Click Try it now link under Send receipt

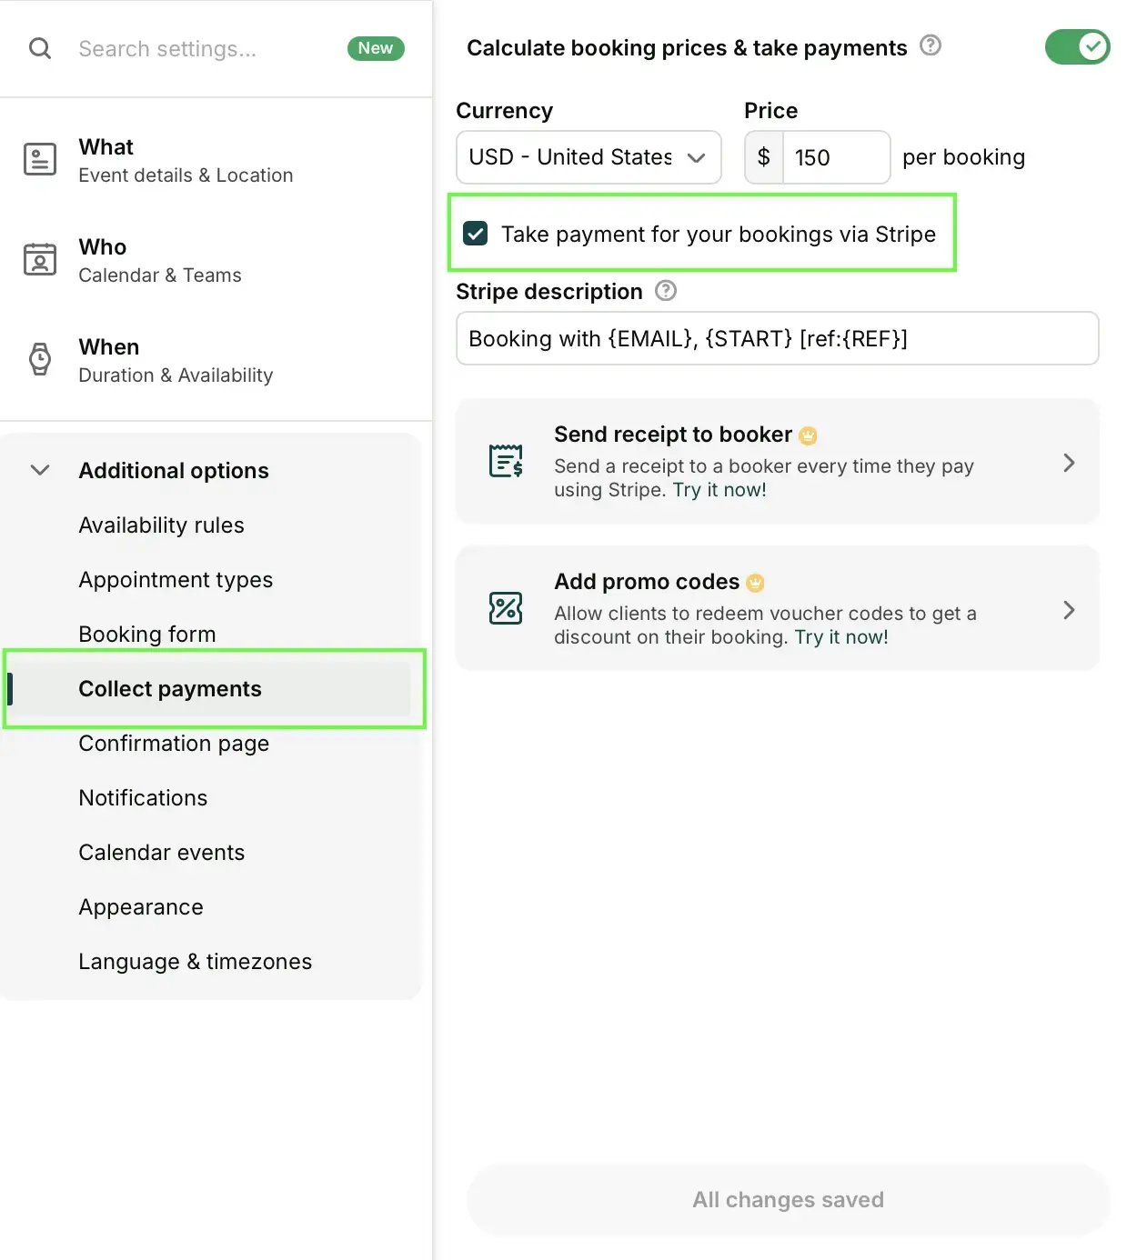click(719, 490)
